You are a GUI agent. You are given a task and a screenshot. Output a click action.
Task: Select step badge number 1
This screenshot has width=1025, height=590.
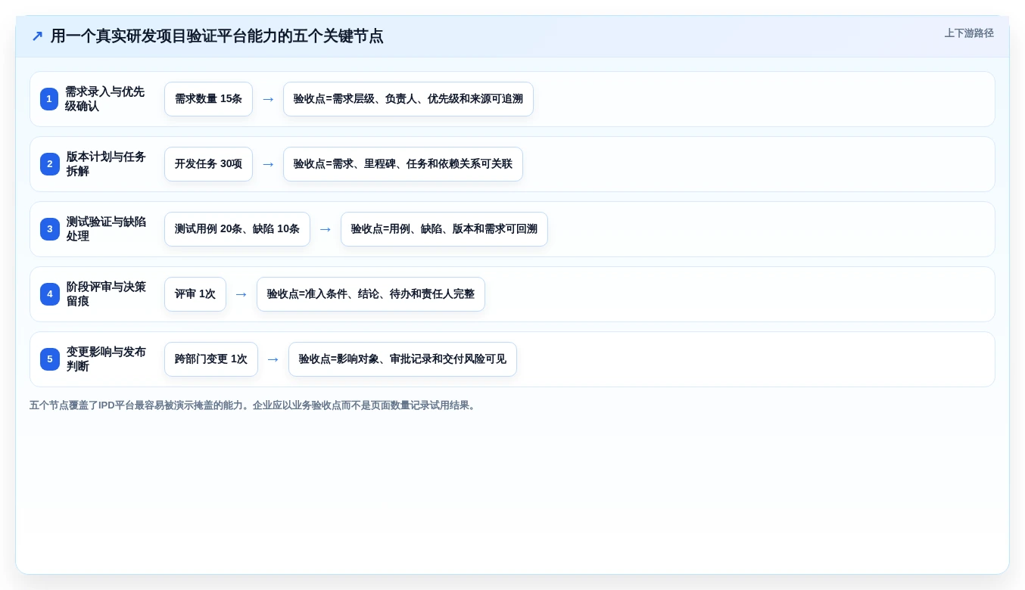(49, 99)
